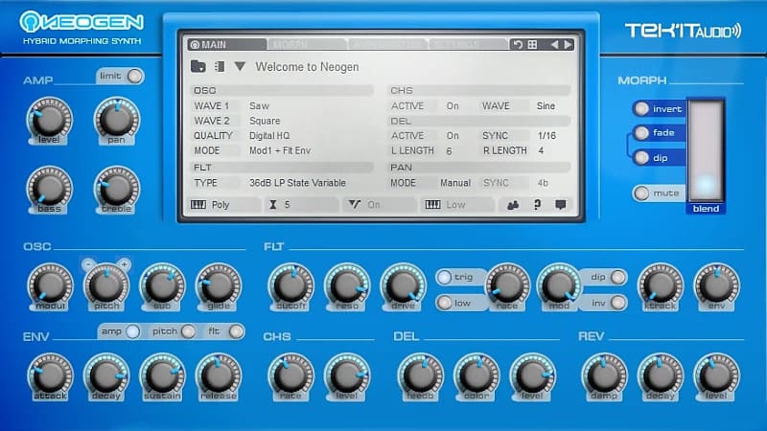Image resolution: width=767 pixels, height=431 pixels.
Task: Click R LENGTH value 4
Action: tap(541, 150)
